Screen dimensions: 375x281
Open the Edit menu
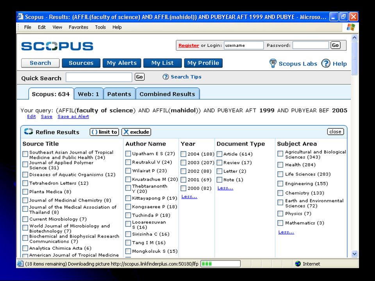(x=42, y=27)
